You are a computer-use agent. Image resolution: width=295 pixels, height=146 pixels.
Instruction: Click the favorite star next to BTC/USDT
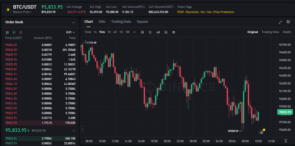point(8,9)
